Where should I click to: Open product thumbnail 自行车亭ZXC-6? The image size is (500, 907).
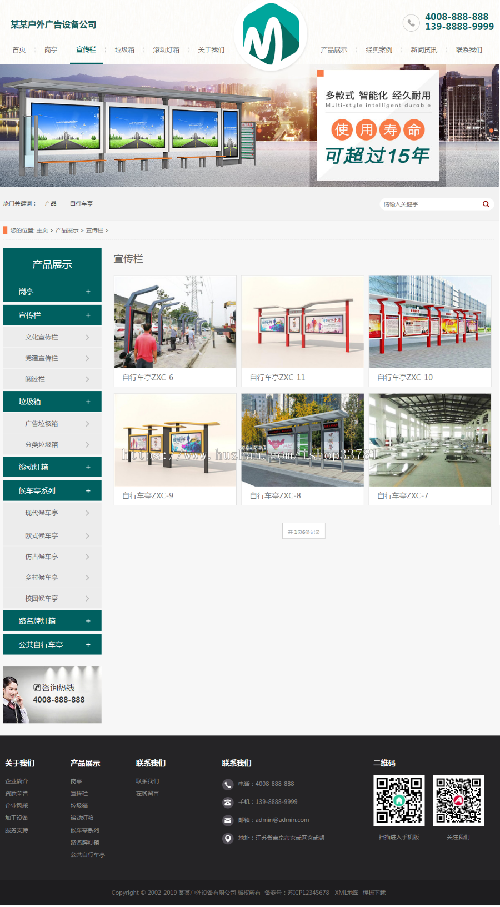(x=175, y=322)
